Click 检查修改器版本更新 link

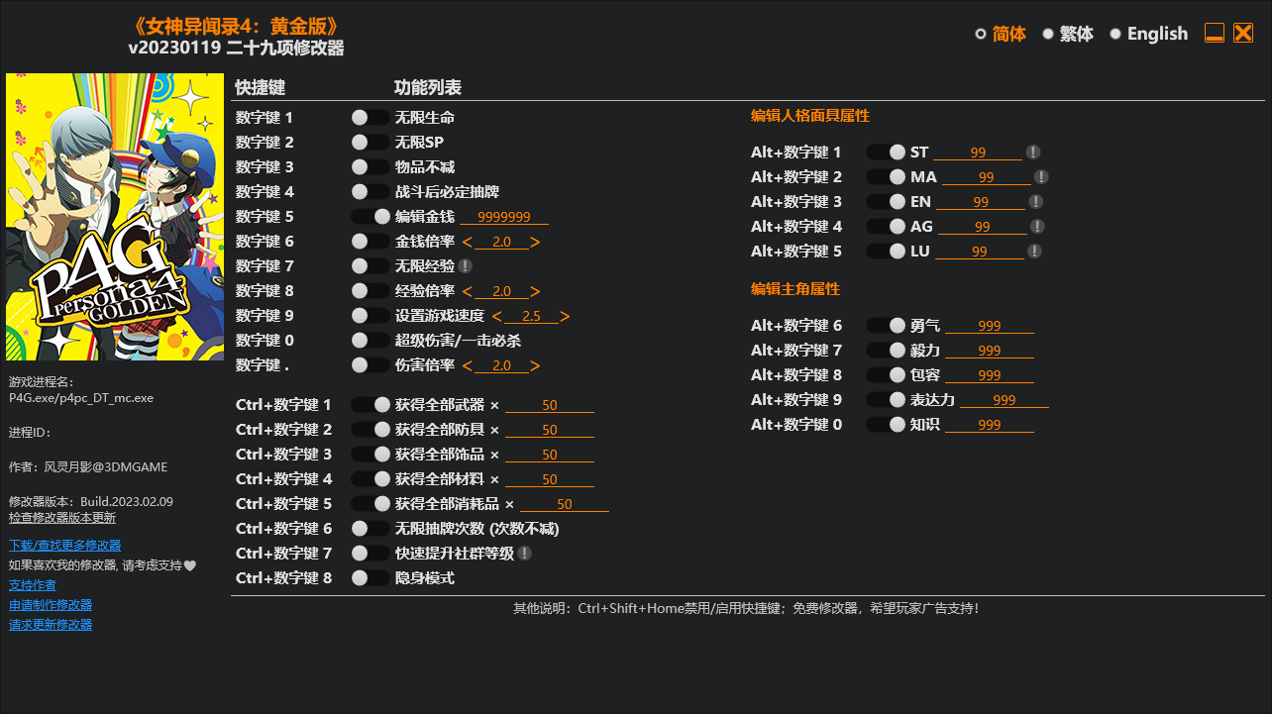point(61,518)
